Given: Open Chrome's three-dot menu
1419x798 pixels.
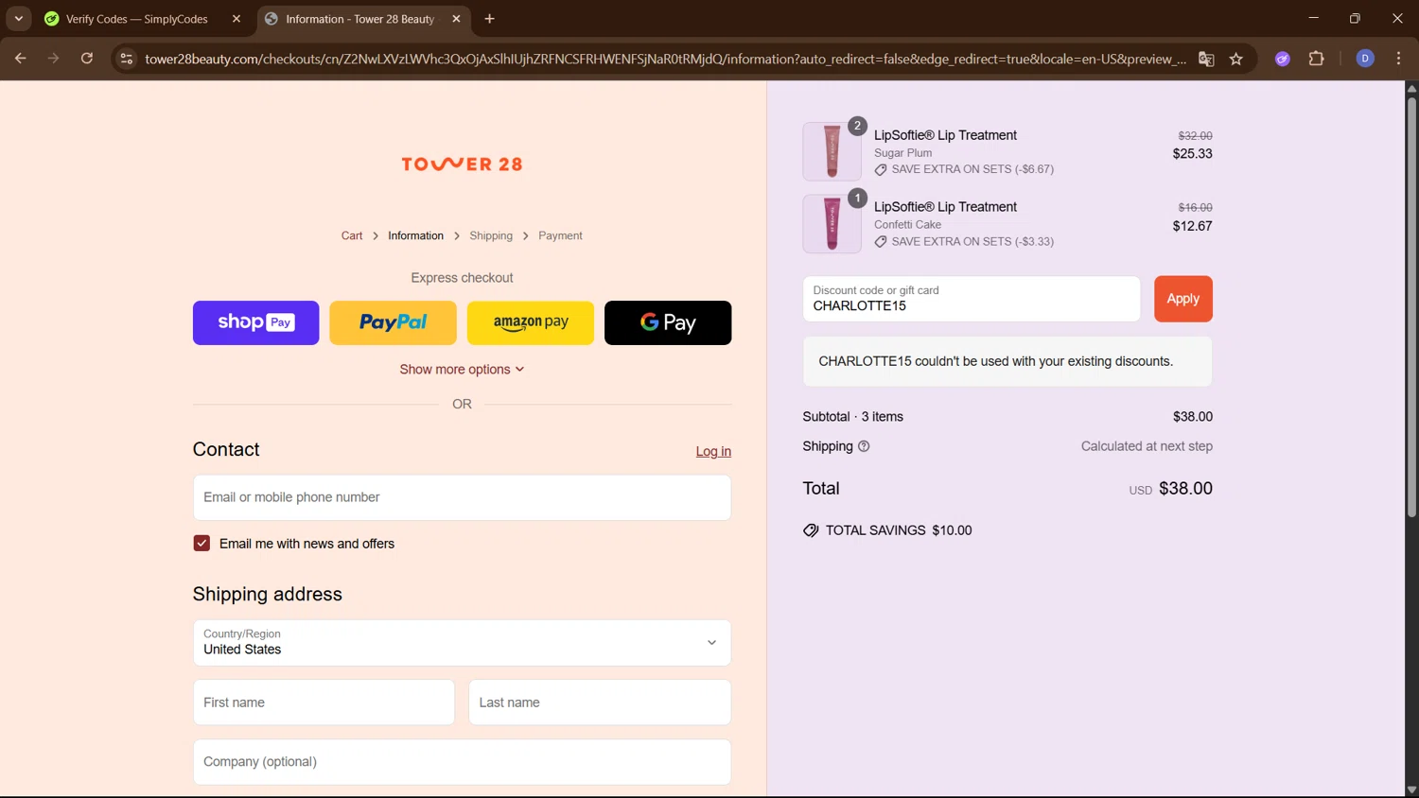Looking at the screenshot, I should 1398,59.
